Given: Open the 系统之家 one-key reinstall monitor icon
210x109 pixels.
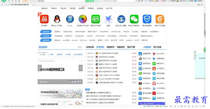Looking at the screenshot, I should (121, 19).
